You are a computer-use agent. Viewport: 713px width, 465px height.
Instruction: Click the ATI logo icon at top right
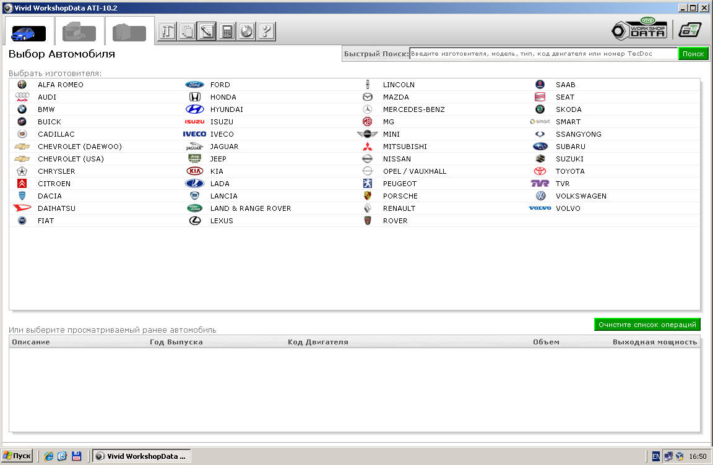(690, 30)
